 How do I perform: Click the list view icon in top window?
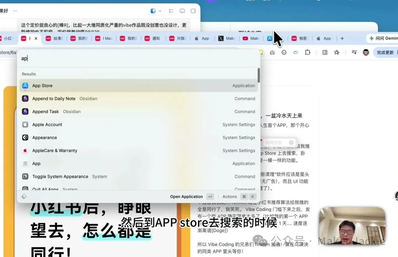click(171, 11)
